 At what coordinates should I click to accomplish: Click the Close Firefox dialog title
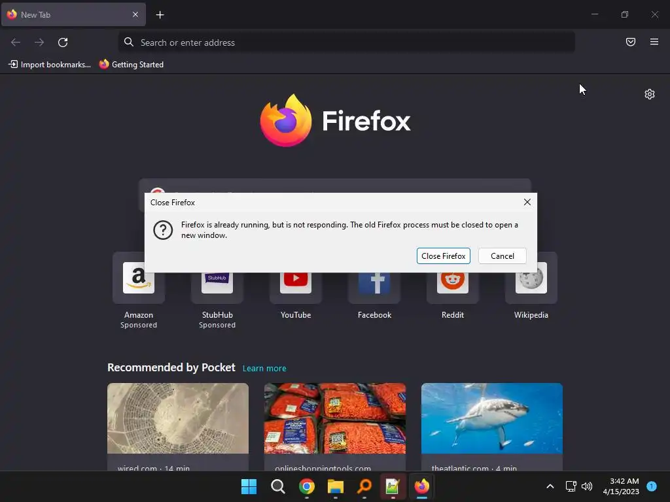[172, 203]
